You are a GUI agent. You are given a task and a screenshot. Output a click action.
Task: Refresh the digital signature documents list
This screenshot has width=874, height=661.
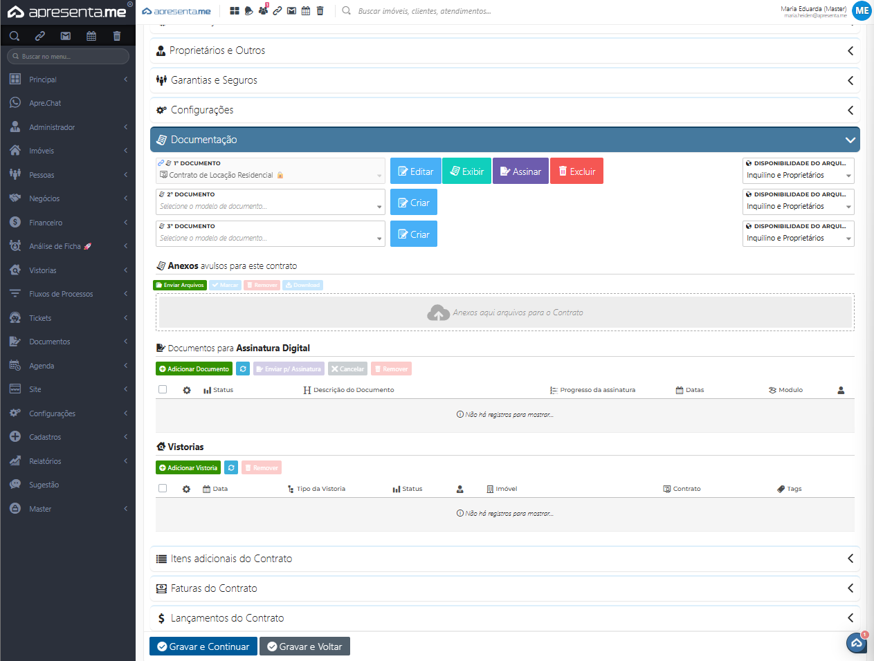tap(243, 369)
